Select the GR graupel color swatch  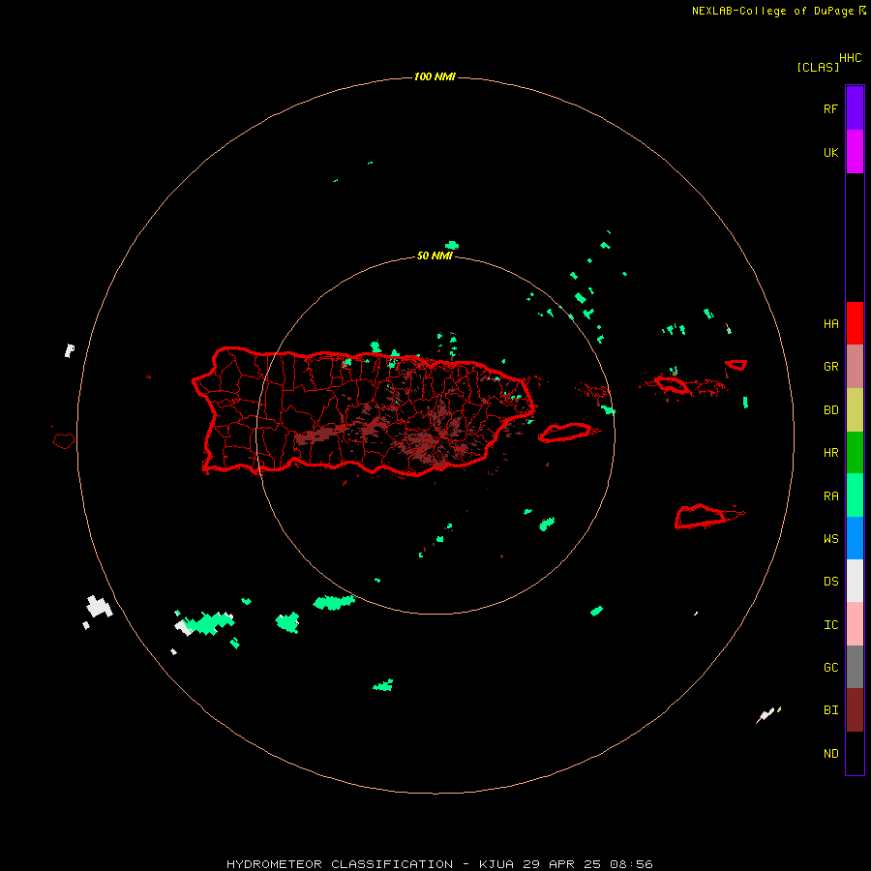tap(855, 367)
